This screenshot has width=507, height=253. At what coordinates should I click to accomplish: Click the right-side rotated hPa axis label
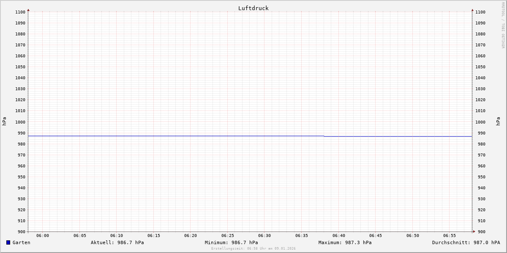click(x=498, y=121)
